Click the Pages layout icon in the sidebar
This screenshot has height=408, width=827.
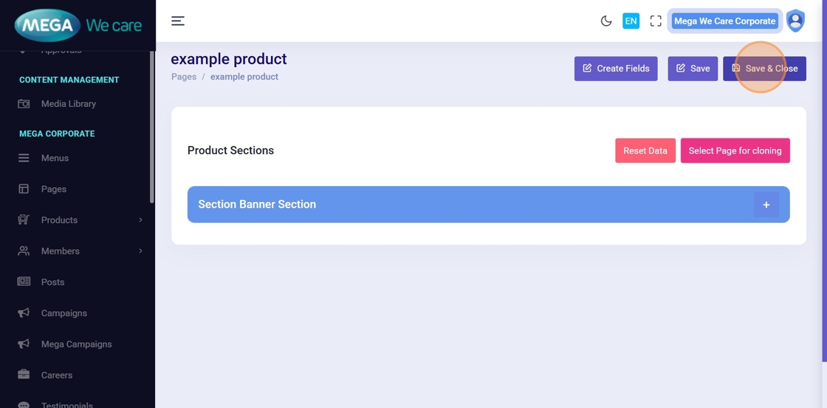tap(24, 189)
